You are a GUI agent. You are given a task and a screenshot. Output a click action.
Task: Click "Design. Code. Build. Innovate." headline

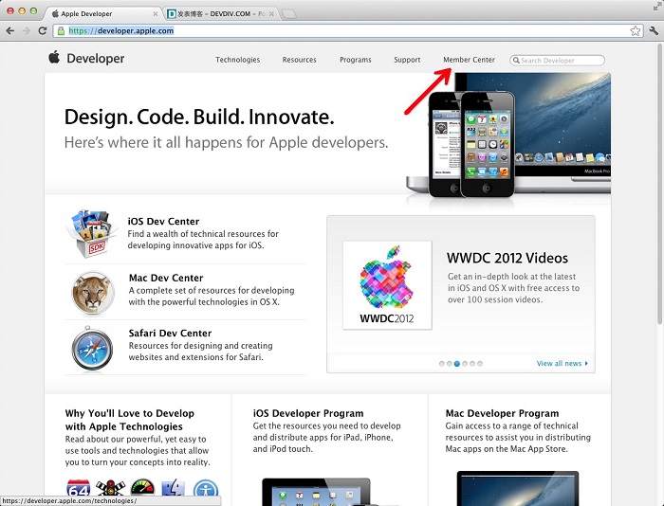click(x=199, y=117)
